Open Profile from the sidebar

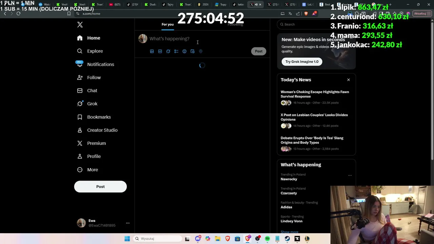coord(89,157)
